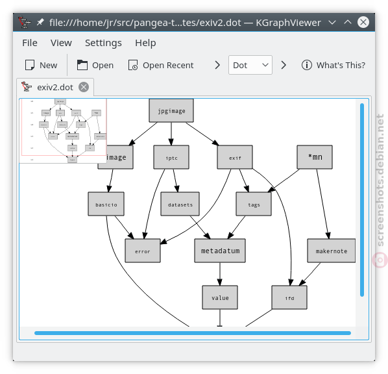Open the File menu

(30, 43)
